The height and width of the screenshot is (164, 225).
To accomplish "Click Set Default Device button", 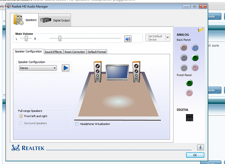I will pos(155,38).
